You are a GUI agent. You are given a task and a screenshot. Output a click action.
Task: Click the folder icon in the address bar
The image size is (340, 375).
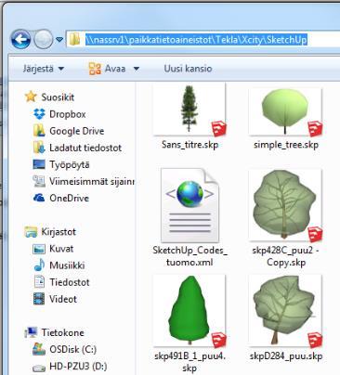click(74, 40)
